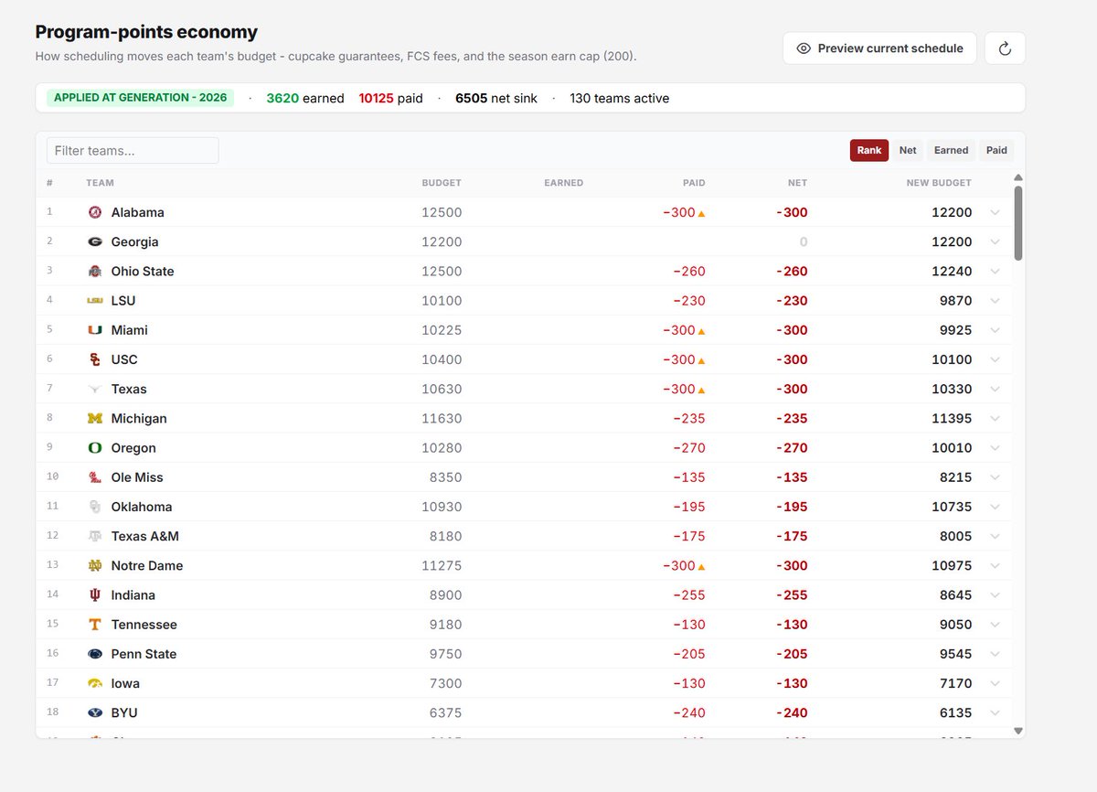Click the LSU team logo
The image size is (1097, 792).
pyautogui.click(x=95, y=300)
